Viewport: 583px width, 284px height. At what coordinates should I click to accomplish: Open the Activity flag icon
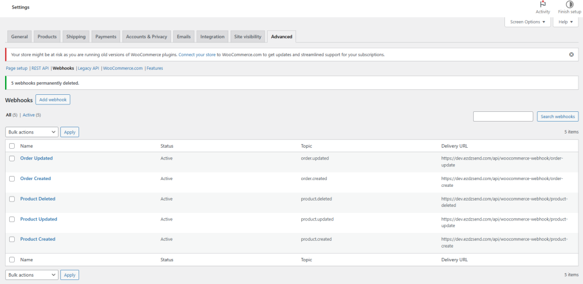tap(543, 5)
